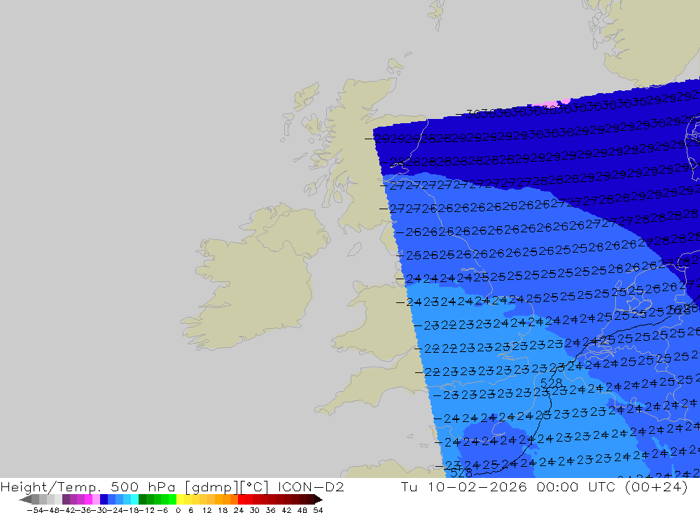Click legend value '-54'
Image resolution: width=700 pixels, height=513 pixels.
click(x=35, y=510)
